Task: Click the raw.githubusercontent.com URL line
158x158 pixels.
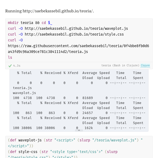Action: pyautogui.click(x=78, y=46)
